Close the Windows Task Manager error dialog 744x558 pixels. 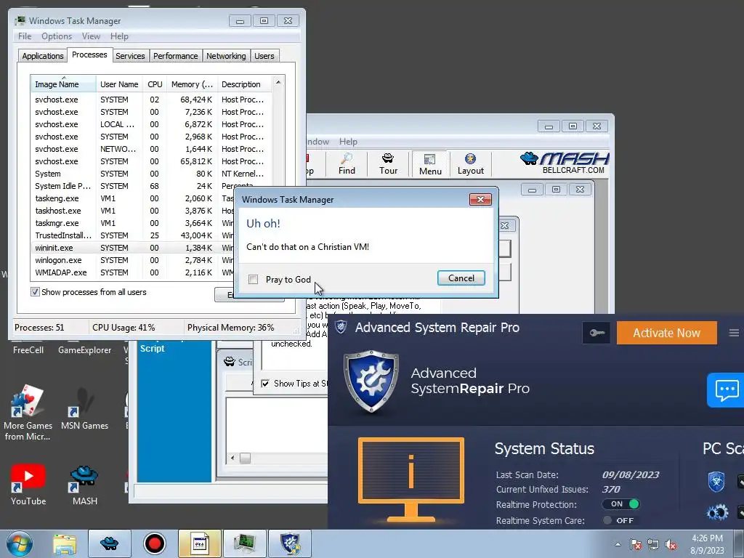tap(480, 199)
